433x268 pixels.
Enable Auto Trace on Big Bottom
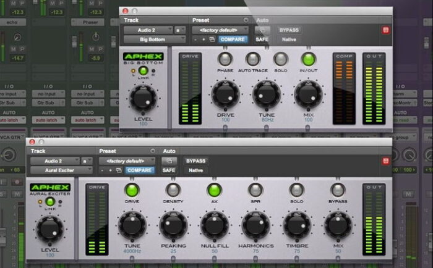tap(252, 59)
